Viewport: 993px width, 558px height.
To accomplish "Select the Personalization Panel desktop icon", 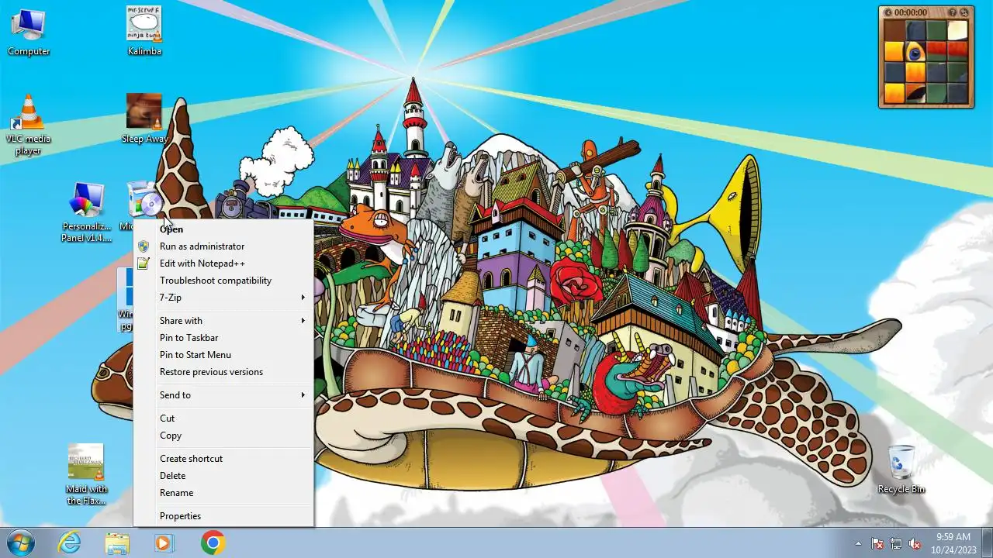I will [x=86, y=212].
